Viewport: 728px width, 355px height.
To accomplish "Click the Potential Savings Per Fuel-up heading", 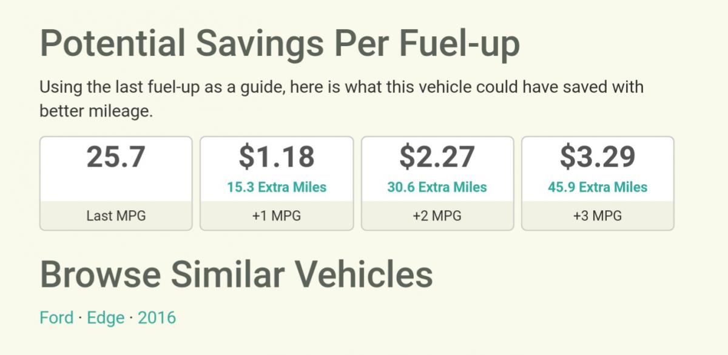I will click(280, 44).
